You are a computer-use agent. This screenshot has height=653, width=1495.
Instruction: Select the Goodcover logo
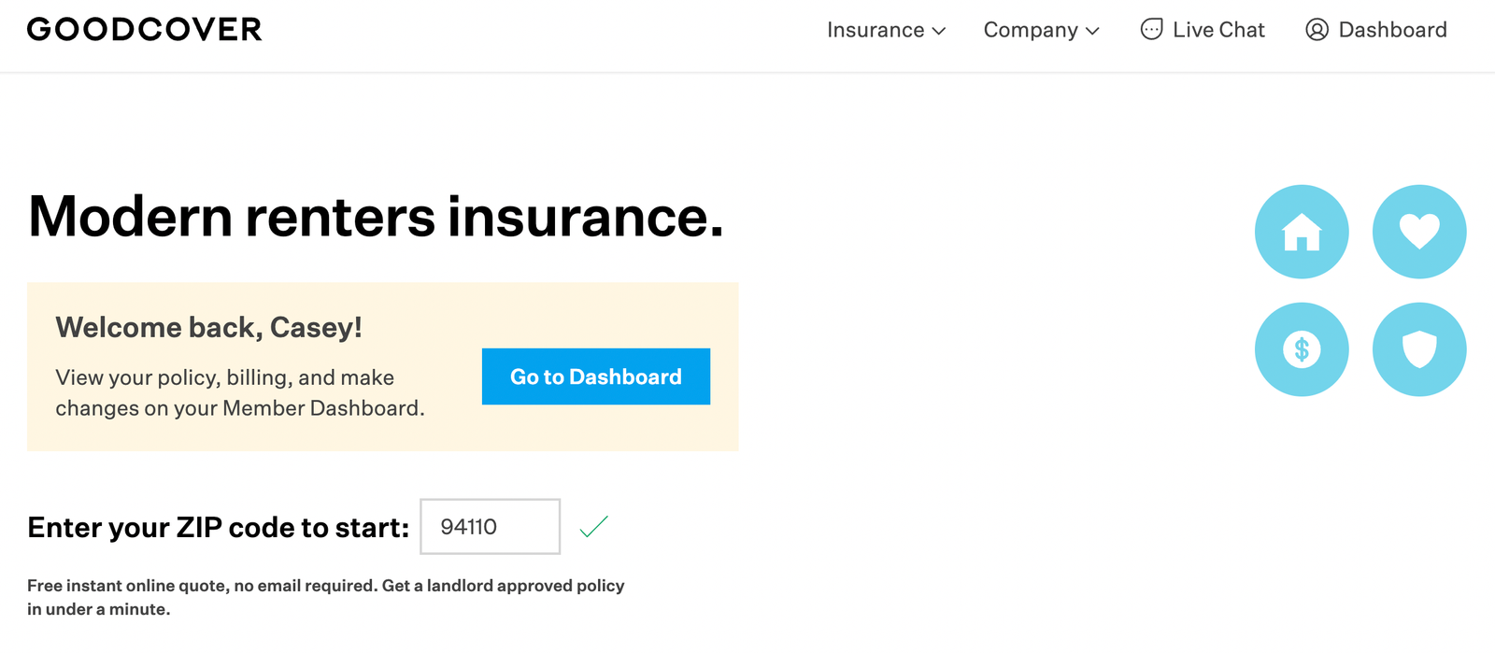[144, 29]
